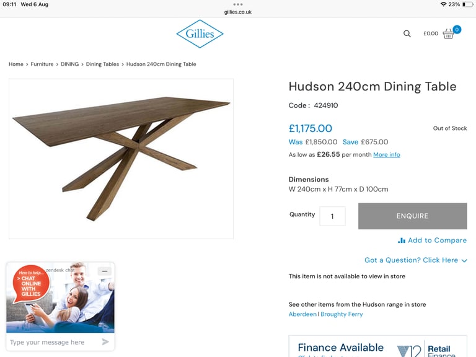Open the search magnifier icon

[x=407, y=33]
